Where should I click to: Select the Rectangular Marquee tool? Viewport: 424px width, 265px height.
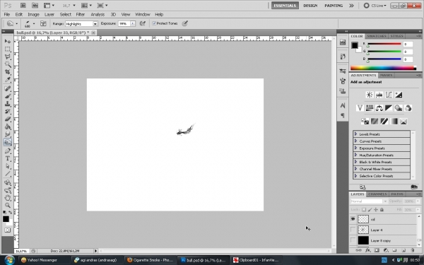(8, 49)
